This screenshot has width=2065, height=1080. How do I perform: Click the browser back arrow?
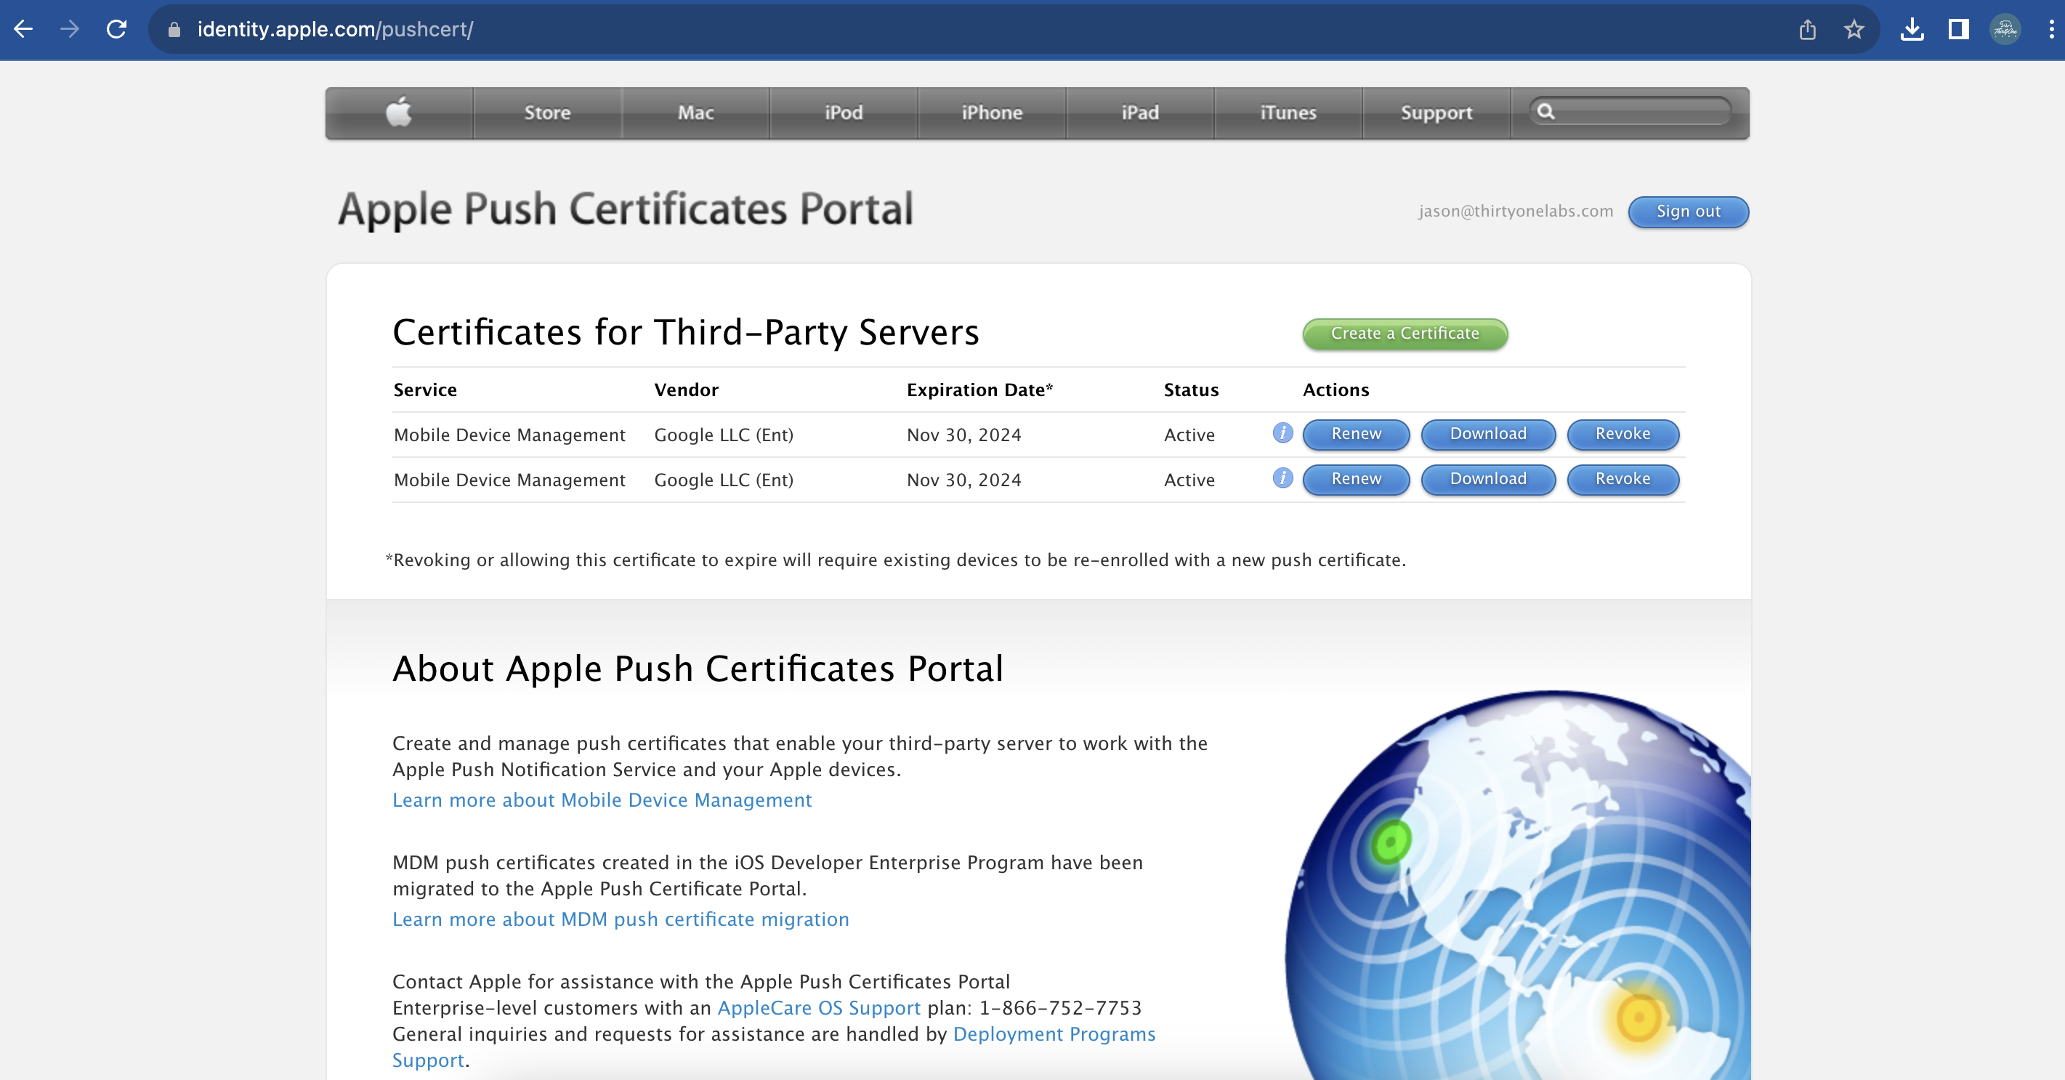click(x=23, y=30)
